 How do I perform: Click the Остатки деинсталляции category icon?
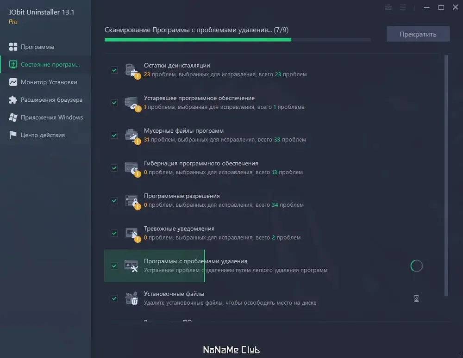pos(132,71)
